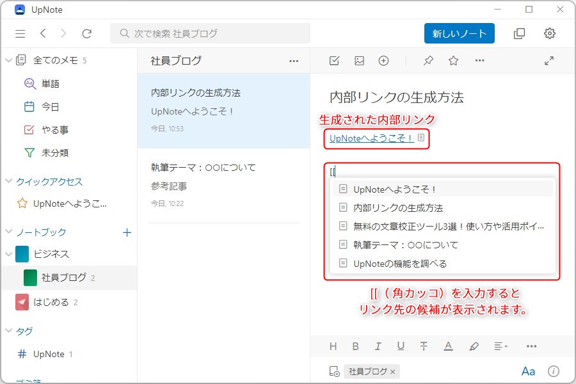This screenshot has width=576, height=384.
Task: Open note list options (three dots)
Action: pos(294,61)
